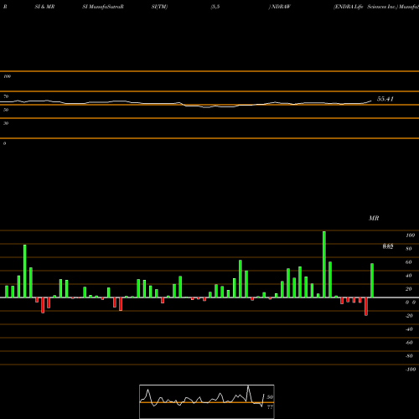Click the MR axis label 40
The height and width of the screenshot is (419, 419).
[409, 276]
